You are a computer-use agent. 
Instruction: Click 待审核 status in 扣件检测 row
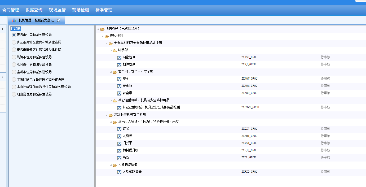click(325, 64)
